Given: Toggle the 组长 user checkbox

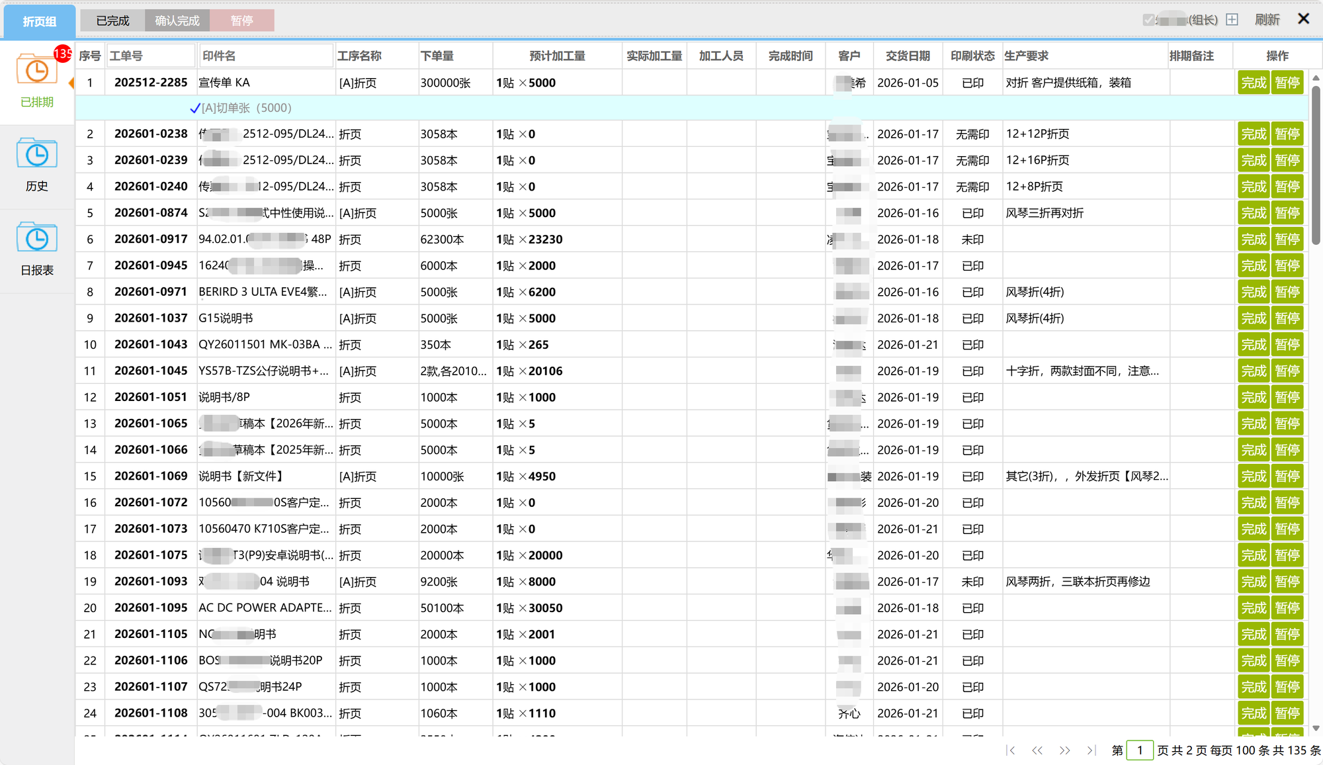Looking at the screenshot, I should 1148,20.
